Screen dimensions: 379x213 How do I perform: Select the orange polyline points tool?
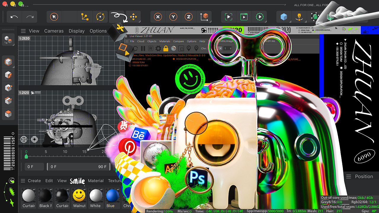point(85,17)
